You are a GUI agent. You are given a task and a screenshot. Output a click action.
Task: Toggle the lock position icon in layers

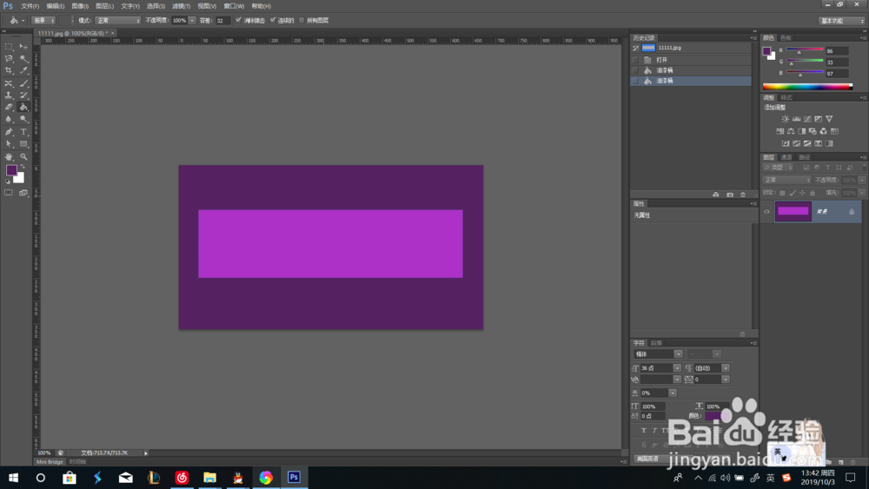click(x=802, y=193)
